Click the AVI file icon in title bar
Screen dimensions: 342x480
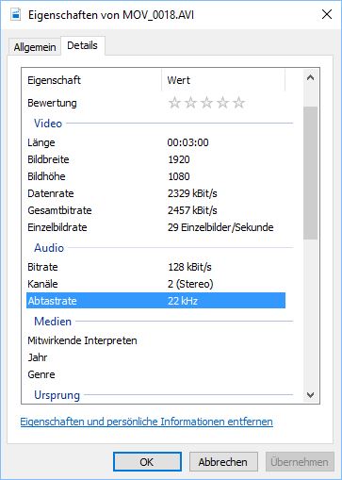[x=16, y=14]
